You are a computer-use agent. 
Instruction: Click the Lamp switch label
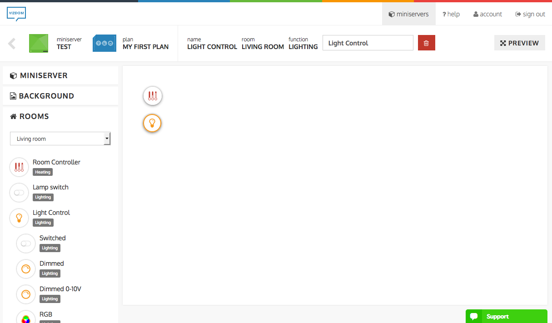point(50,187)
